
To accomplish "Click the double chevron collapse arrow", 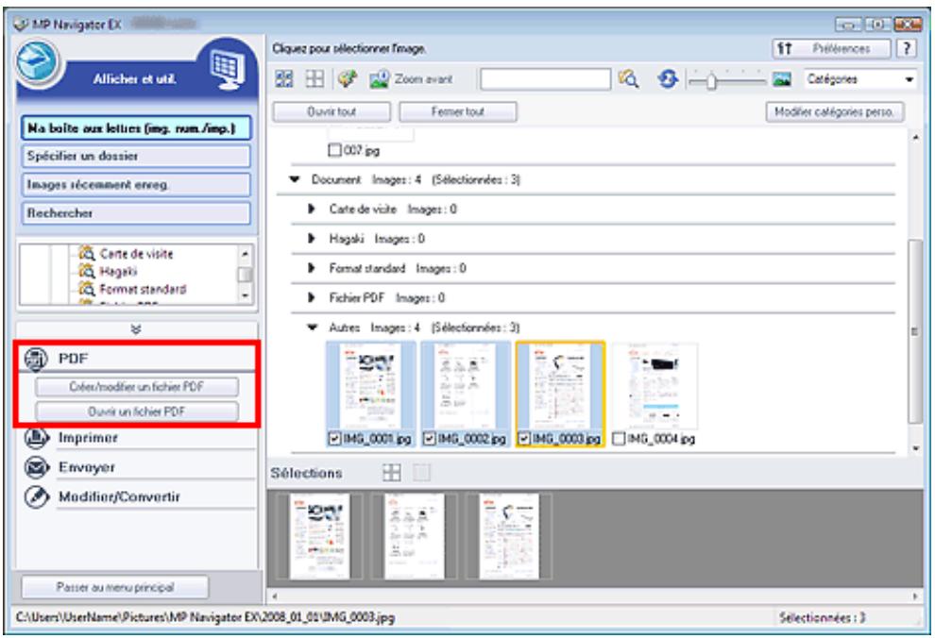I will [x=136, y=329].
